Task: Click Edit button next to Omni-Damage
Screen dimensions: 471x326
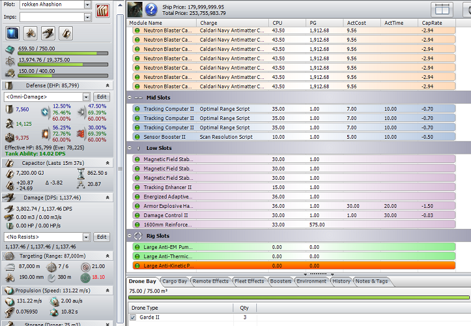Action: point(101,97)
